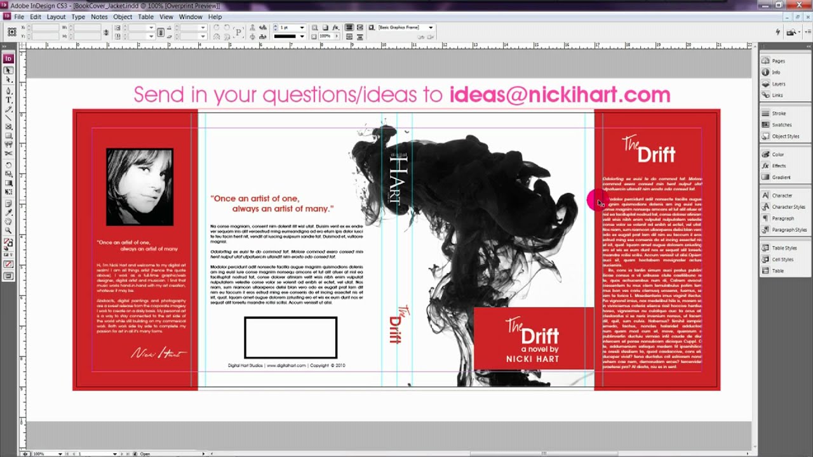The image size is (813, 457).
Task: Select the Pencil tool
Action: pyautogui.click(x=9, y=110)
